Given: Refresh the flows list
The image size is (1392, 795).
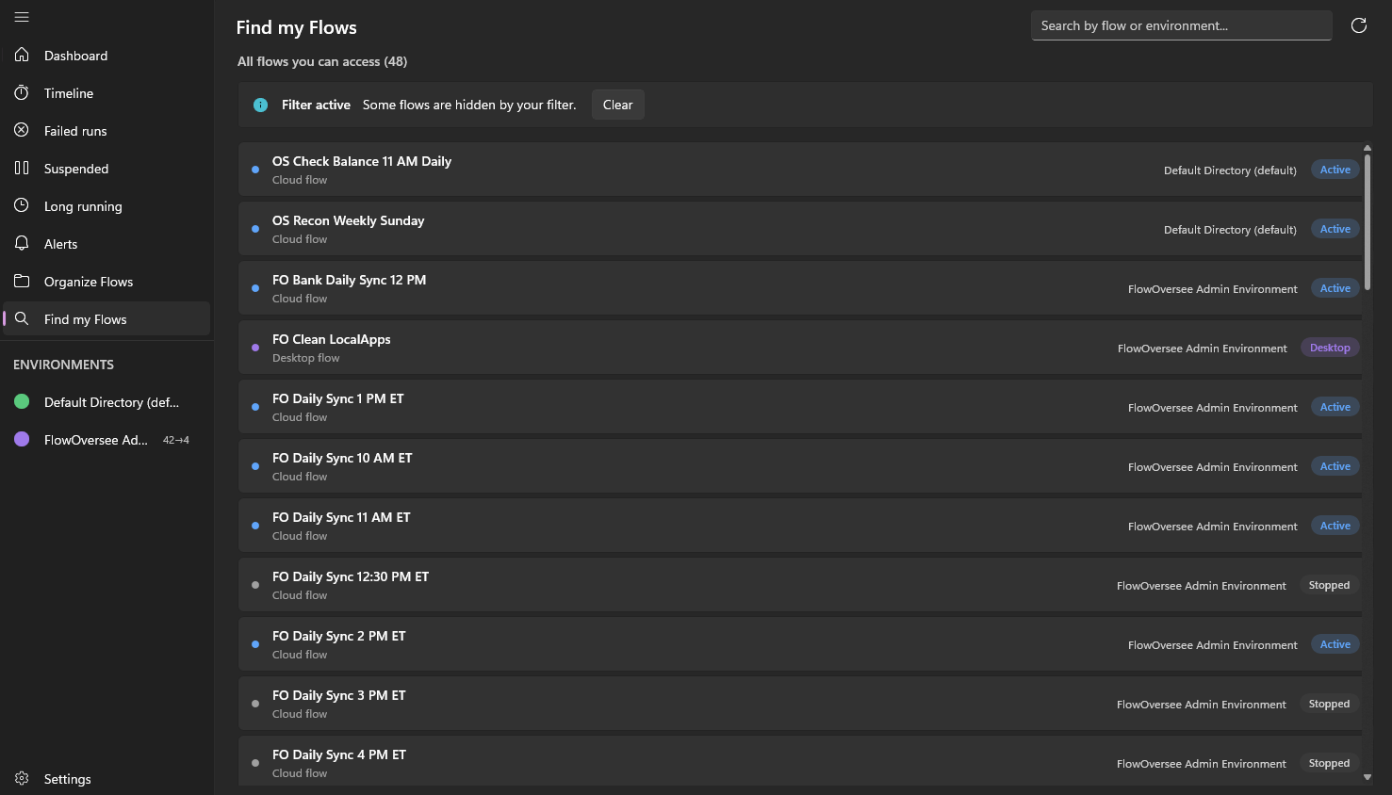Looking at the screenshot, I should pyautogui.click(x=1358, y=25).
